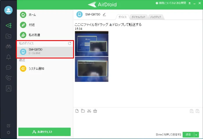
Task: Expand the send options dropdown arrow
Action: [x=196, y=135]
